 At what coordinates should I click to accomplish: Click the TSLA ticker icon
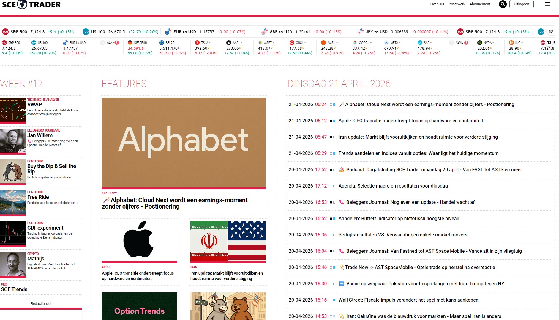(x=197, y=43)
